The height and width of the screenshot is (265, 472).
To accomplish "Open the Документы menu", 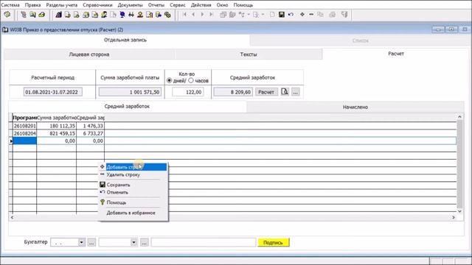I will click(131, 5).
